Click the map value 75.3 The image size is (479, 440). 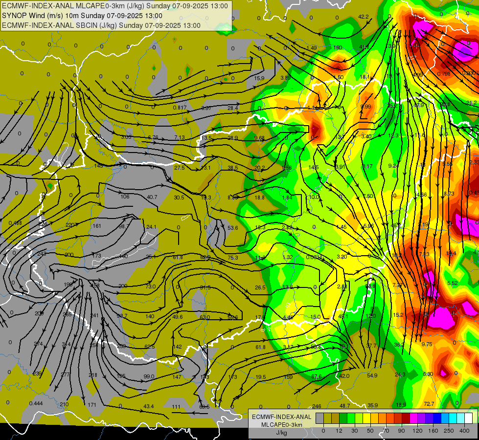pos(233,258)
